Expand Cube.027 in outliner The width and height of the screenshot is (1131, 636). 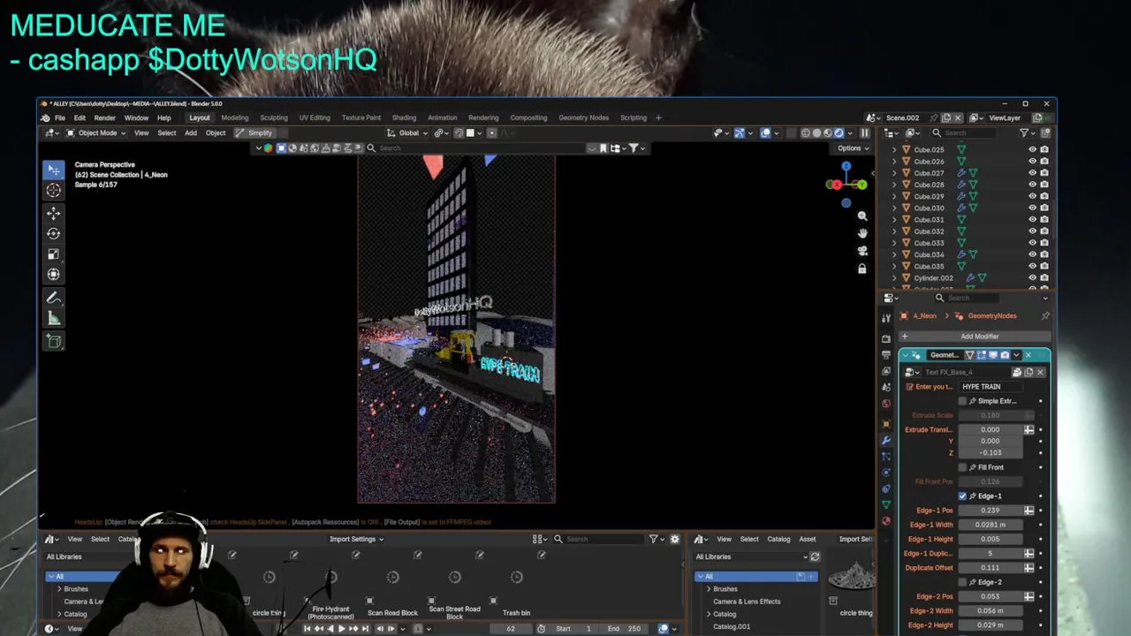pyautogui.click(x=894, y=173)
